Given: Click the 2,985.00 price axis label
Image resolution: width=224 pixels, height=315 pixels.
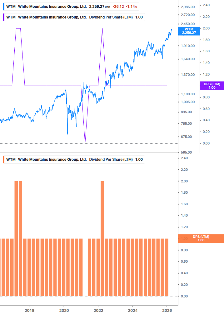Looking at the screenshot, I should pos(188,7).
